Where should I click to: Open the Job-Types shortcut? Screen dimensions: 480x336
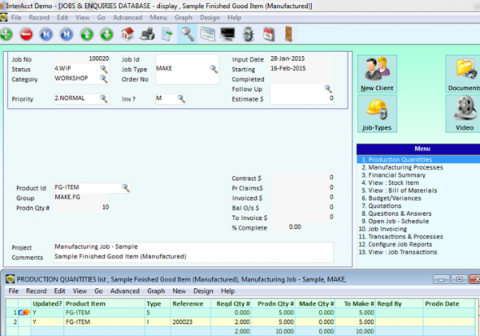pyautogui.click(x=377, y=114)
